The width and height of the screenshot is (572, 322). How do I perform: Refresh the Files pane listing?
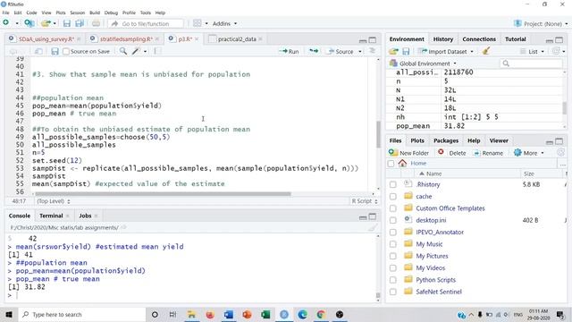click(560, 153)
